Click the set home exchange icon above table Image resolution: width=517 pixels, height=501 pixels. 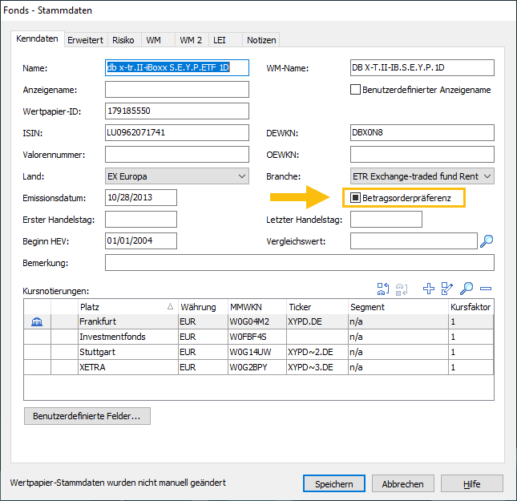pyautogui.click(x=382, y=289)
